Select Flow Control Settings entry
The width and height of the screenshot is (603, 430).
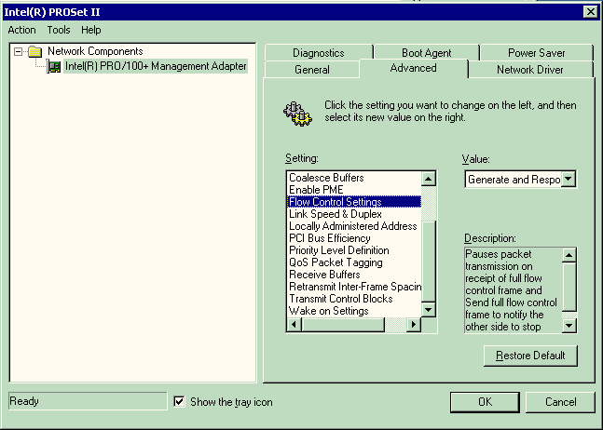pyautogui.click(x=354, y=202)
